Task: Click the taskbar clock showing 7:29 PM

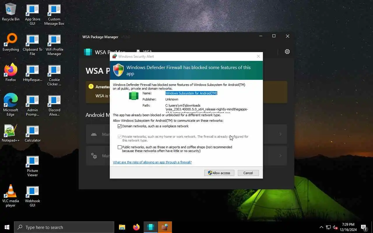Action: (348, 227)
